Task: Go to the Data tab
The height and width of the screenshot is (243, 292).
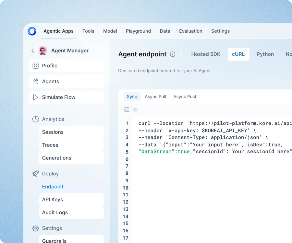Action: (x=165, y=31)
